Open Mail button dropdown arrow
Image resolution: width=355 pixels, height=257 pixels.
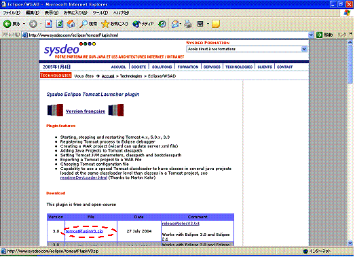pos(181,24)
